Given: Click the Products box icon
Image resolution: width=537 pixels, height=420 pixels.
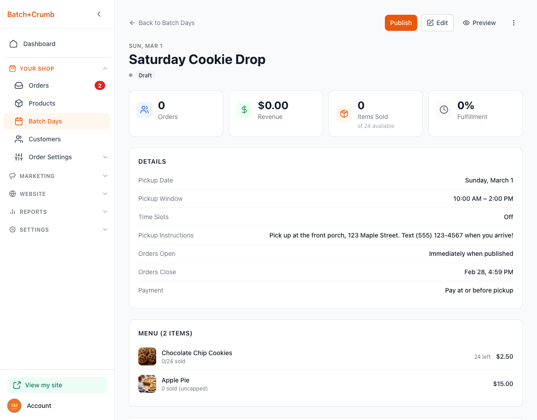Looking at the screenshot, I should [x=19, y=103].
